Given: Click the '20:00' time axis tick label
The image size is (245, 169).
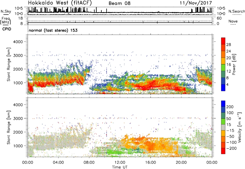Looking at the screenshot, I should pyautogui.click(x=181, y=163).
